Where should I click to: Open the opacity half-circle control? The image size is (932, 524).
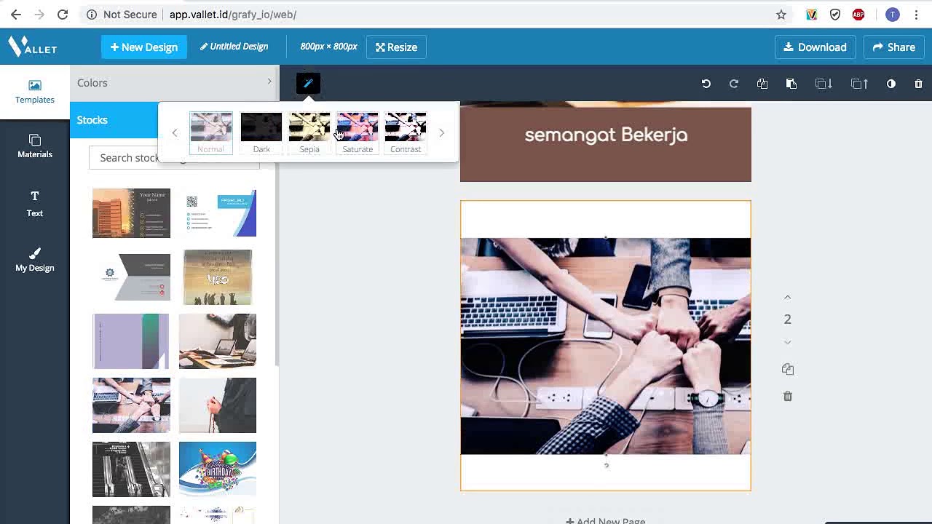pos(890,84)
